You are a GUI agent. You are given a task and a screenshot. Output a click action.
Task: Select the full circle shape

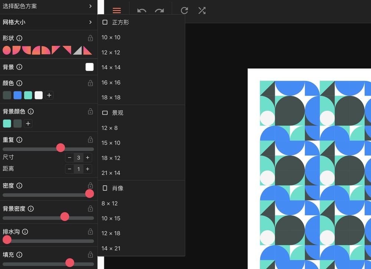(x=7, y=50)
